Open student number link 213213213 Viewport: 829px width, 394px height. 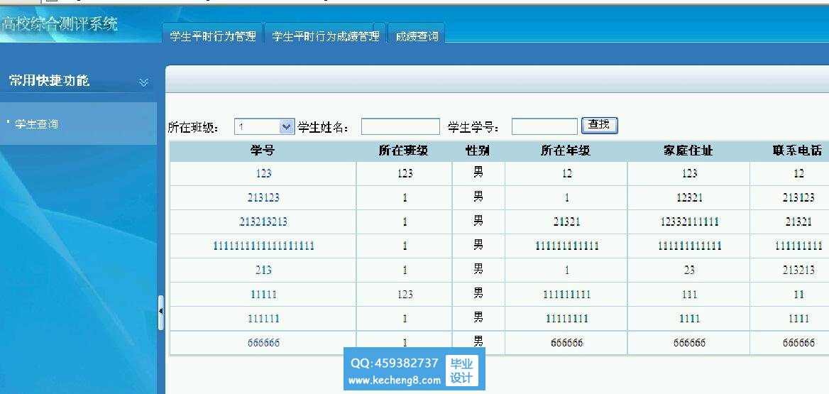(x=263, y=222)
